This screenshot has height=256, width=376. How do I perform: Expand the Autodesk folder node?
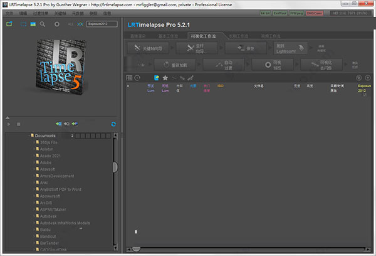[34, 216]
